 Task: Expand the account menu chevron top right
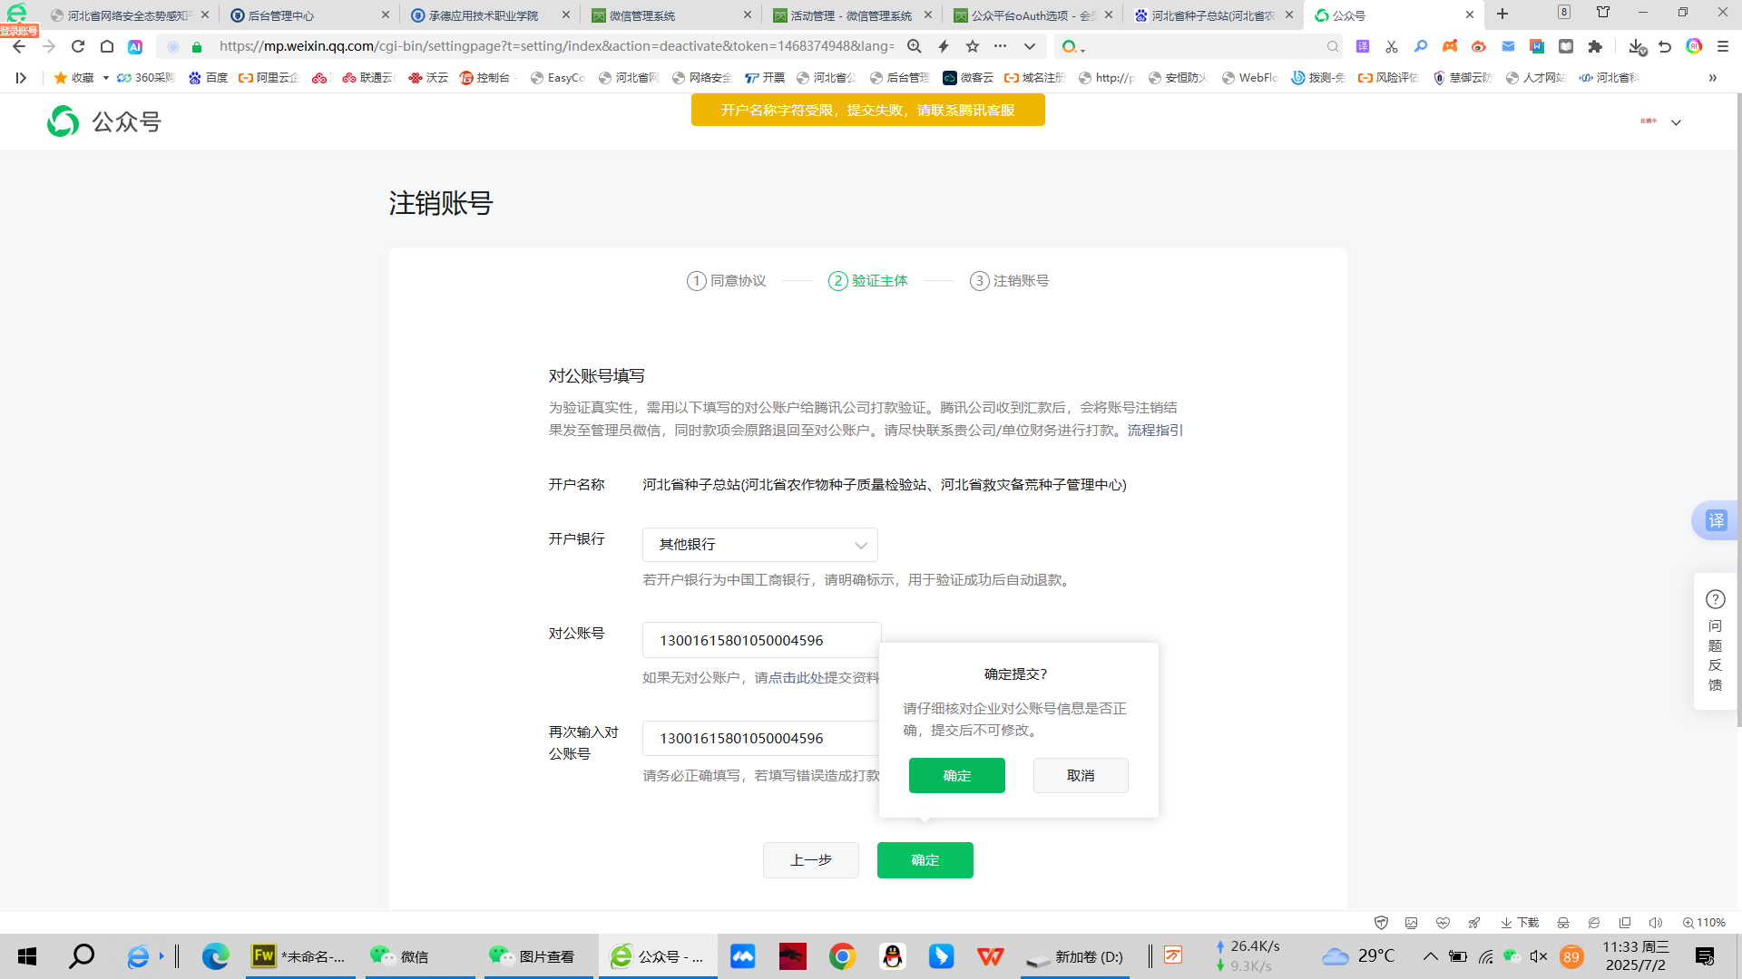[x=1676, y=122]
